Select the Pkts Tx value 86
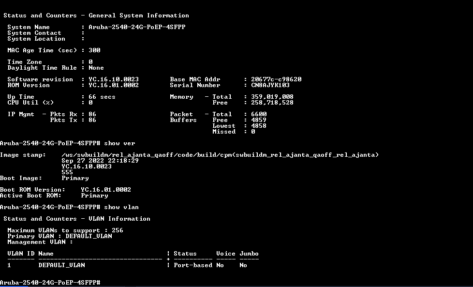473x287 pixels. pyautogui.click(x=92, y=120)
